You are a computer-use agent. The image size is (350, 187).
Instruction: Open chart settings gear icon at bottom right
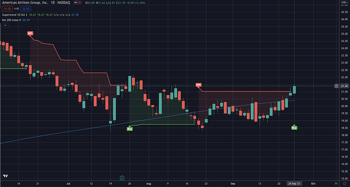coord(345,184)
